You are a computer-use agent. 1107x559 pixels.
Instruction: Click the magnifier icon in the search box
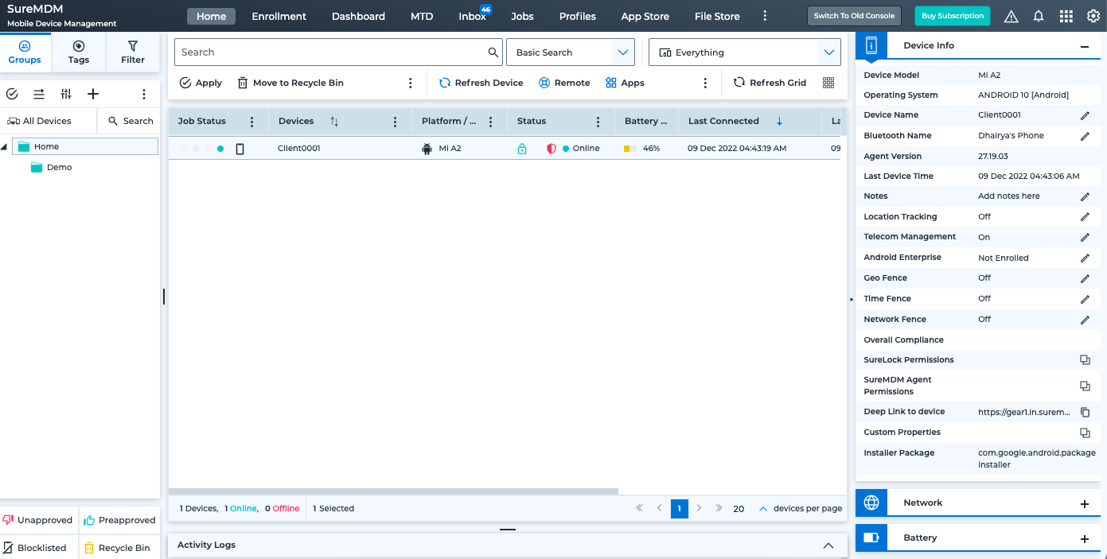pyautogui.click(x=493, y=52)
